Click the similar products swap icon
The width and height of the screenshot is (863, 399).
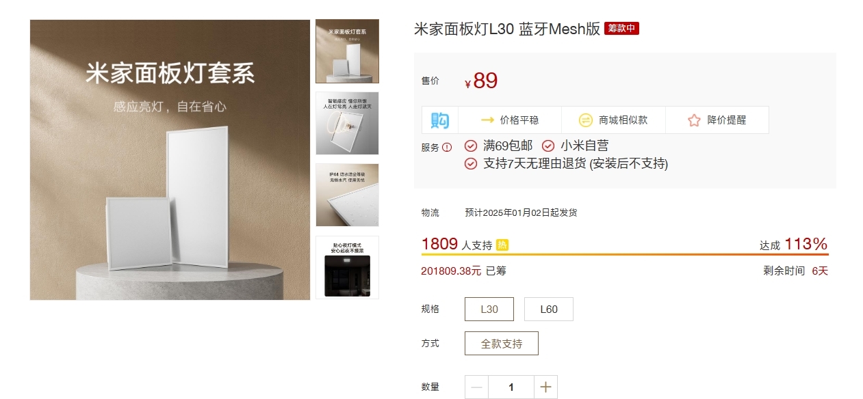[x=586, y=120]
